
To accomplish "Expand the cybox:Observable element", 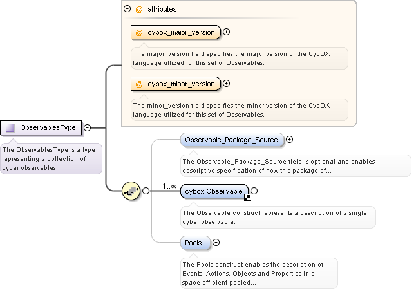I will (x=254, y=191).
